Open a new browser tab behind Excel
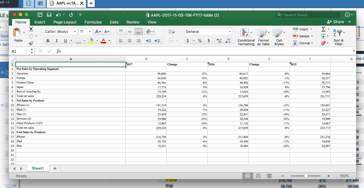This screenshot has width=364, height=188. (91, 4)
